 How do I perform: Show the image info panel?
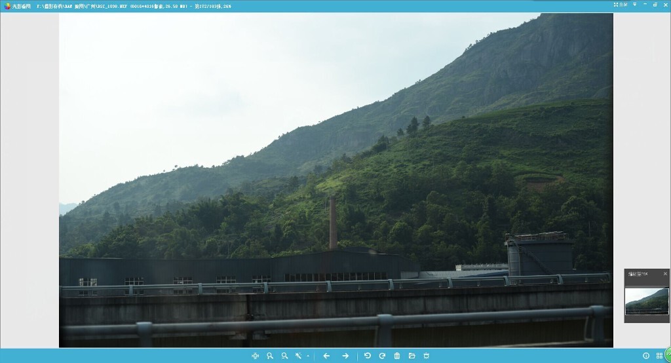[646, 356]
